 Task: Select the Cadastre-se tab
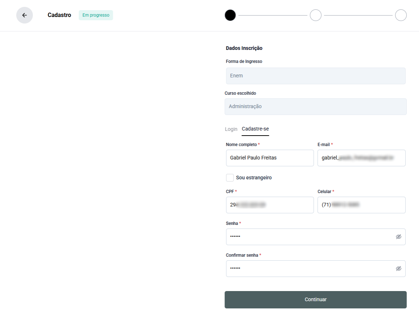[x=255, y=129]
